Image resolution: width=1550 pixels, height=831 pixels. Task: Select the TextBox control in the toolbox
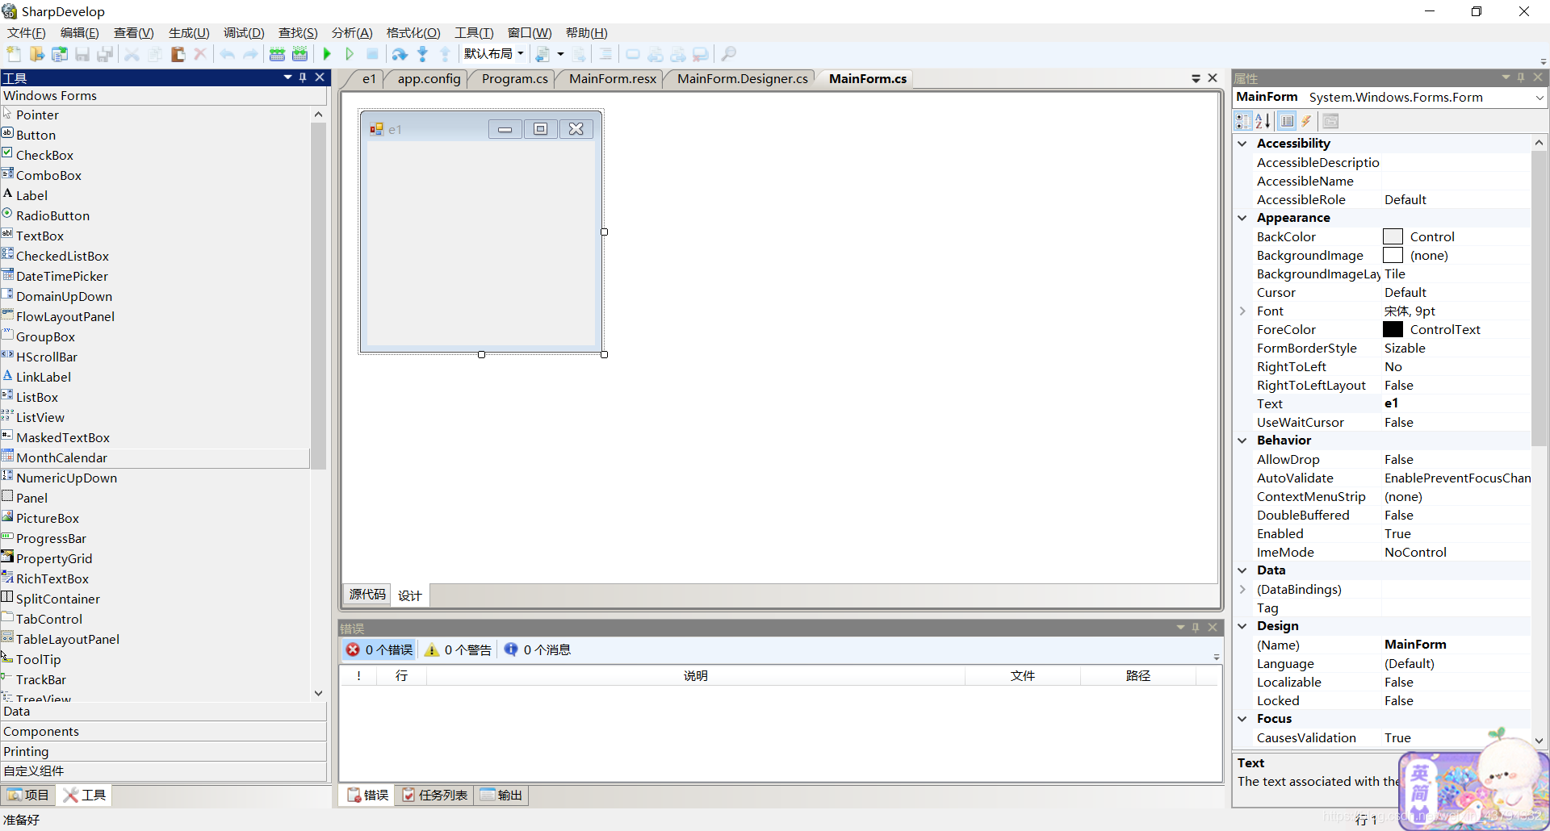coord(40,236)
